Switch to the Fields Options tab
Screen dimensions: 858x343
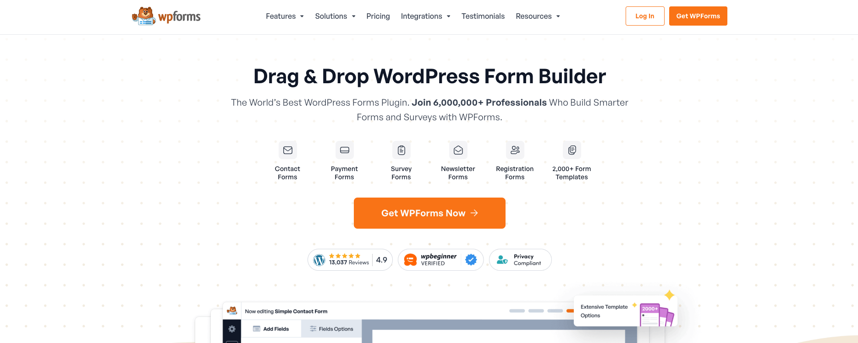click(331, 329)
